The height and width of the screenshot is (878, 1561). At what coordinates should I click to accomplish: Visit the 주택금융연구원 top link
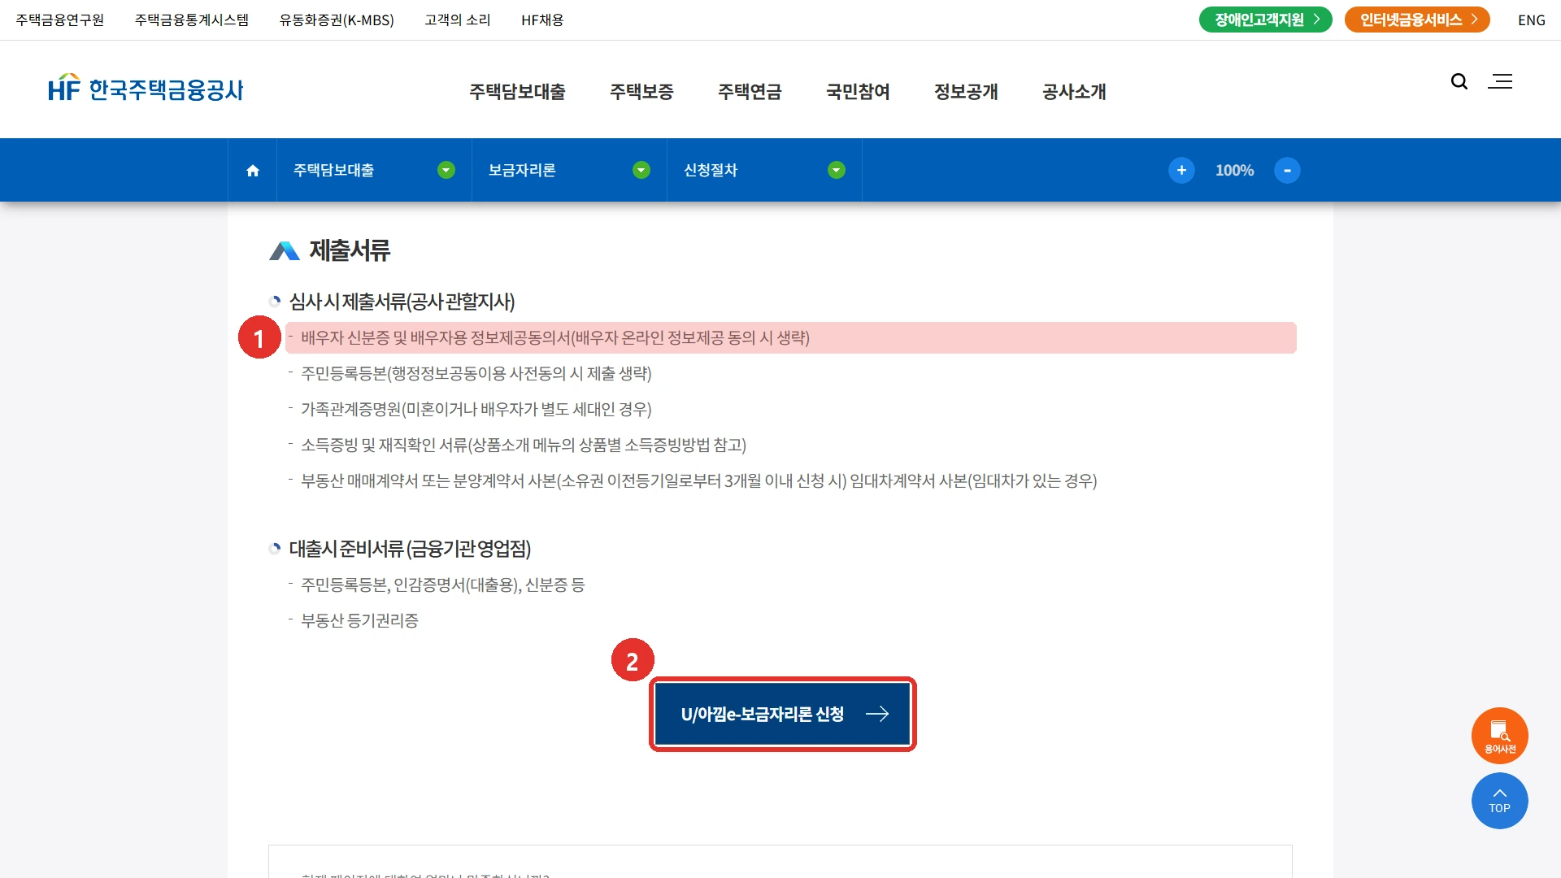60,20
